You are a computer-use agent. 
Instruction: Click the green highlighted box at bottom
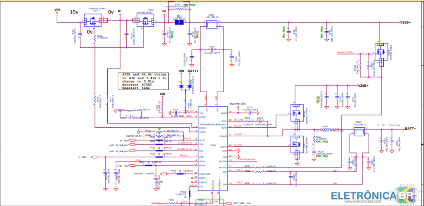tap(215, 202)
